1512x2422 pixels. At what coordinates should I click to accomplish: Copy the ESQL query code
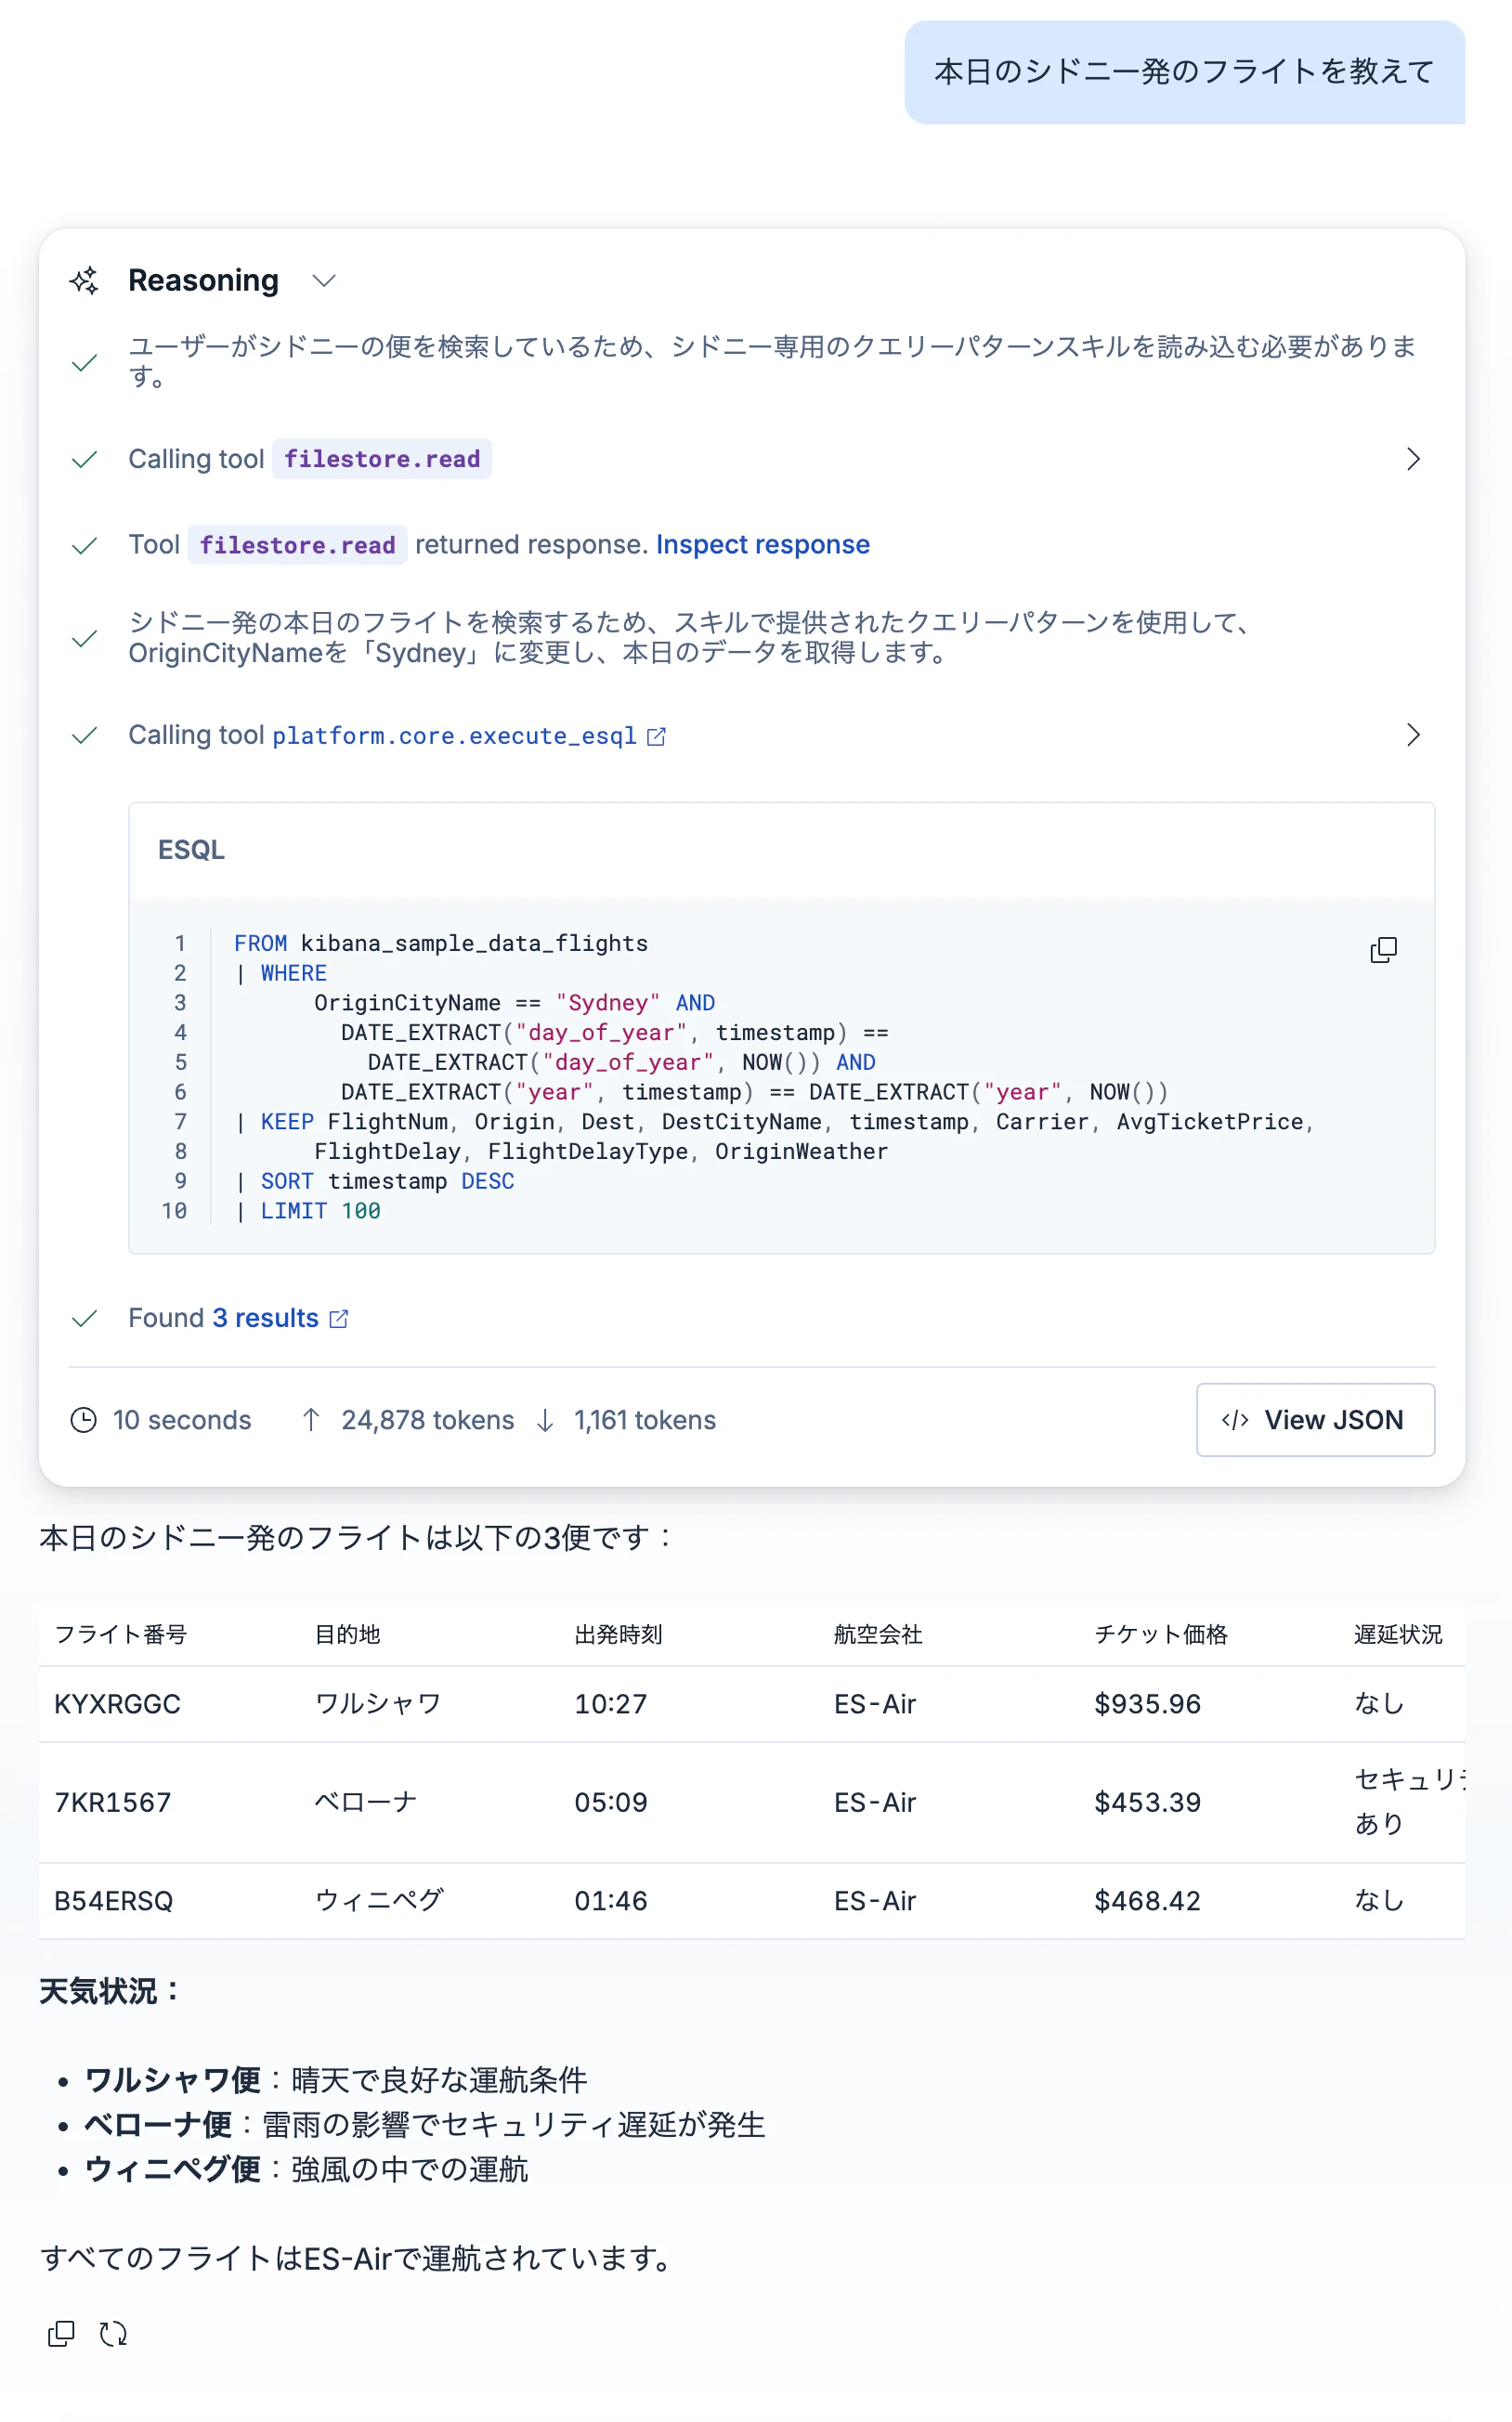1383,950
